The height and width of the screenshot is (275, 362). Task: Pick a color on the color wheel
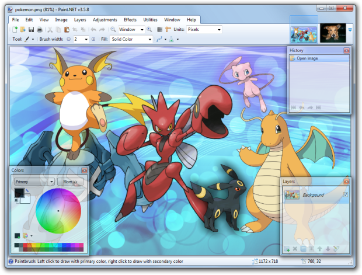[58, 211]
